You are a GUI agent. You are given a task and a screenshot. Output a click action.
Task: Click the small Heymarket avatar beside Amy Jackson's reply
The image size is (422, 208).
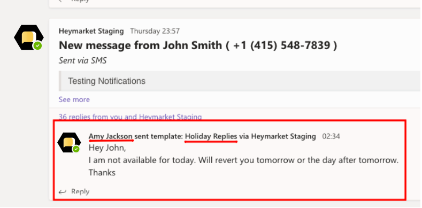pos(69,143)
